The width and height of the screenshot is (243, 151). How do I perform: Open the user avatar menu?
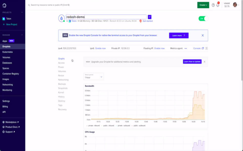(235, 5)
